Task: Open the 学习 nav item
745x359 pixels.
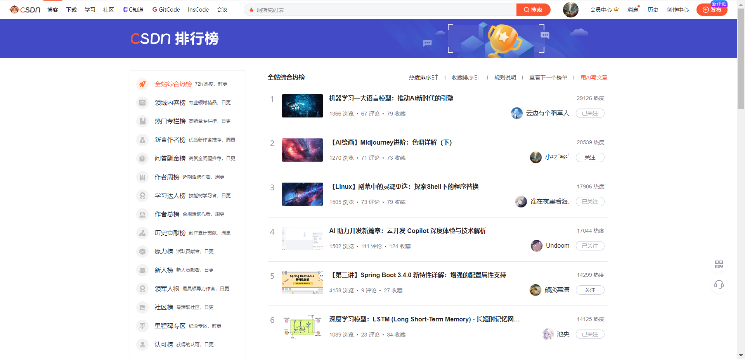Action: point(90,10)
